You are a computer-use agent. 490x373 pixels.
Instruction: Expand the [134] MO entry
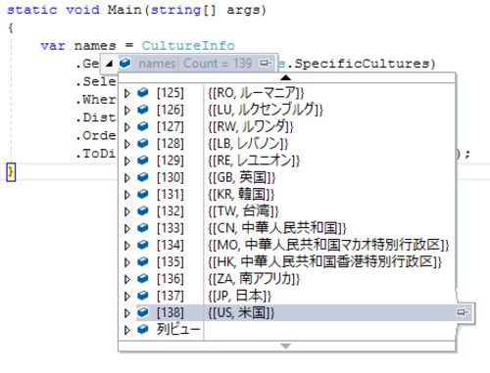(x=127, y=246)
